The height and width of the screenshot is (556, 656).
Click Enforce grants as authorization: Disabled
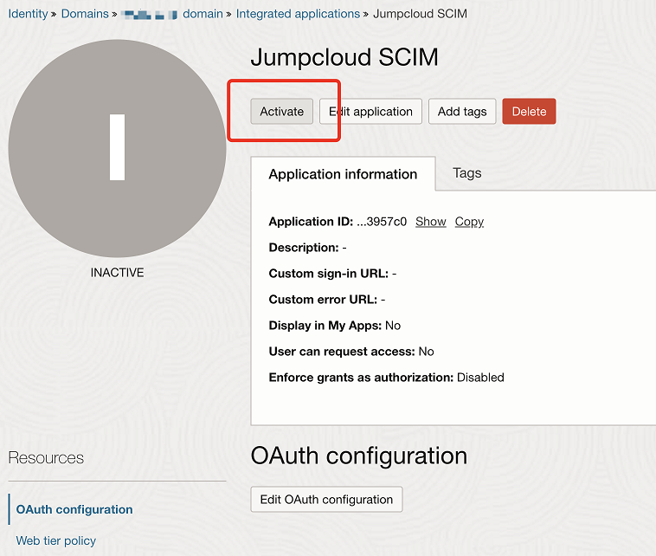pos(386,378)
